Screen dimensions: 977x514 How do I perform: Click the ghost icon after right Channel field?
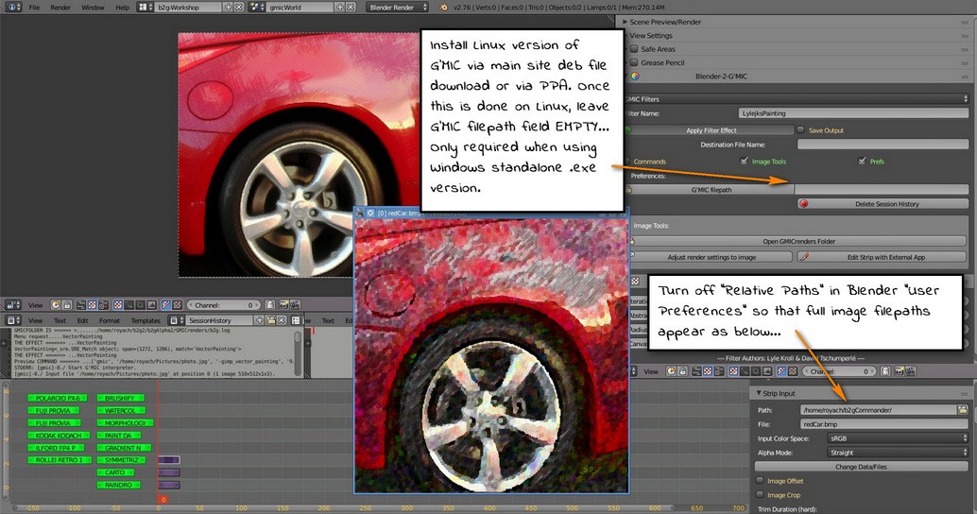click(886, 371)
